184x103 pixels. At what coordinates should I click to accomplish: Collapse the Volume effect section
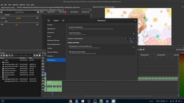pos(1,15)
